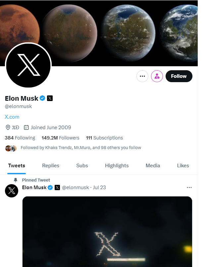The width and height of the screenshot is (206, 267).
Task: Open the pinned tweet's image
Action: pos(107,232)
